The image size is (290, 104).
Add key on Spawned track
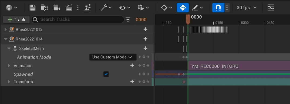coord(144,74)
